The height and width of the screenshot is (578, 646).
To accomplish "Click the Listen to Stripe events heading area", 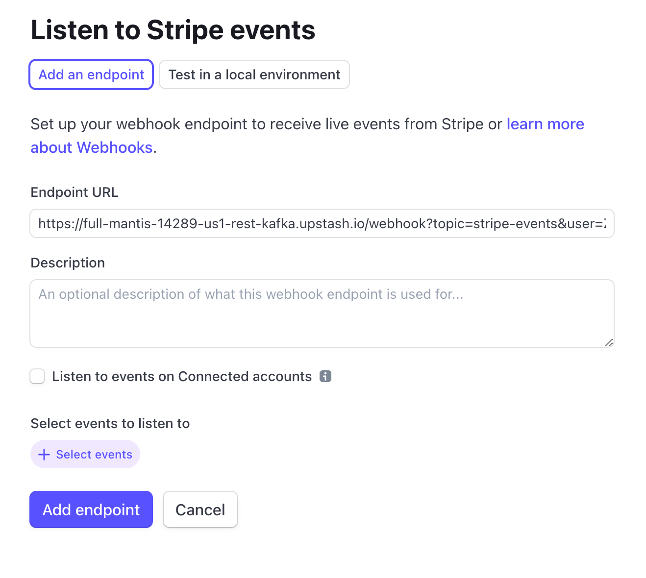I will (x=173, y=30).
